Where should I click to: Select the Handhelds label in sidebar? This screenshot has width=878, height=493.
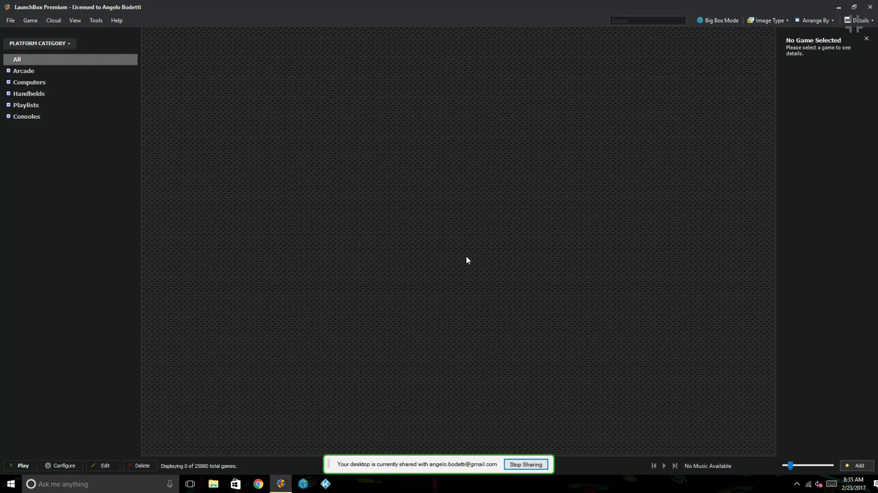coord(29,94)
